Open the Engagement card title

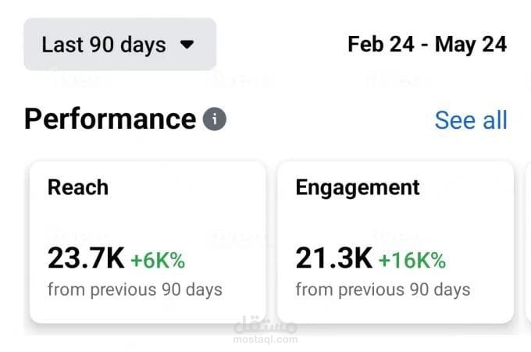tap(357, 187)
